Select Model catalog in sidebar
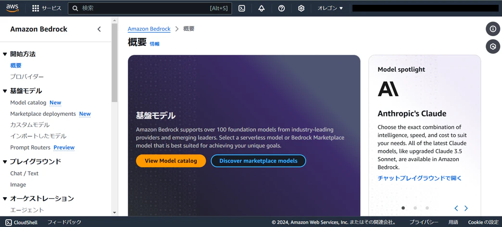The width and height of the screenshot is (502, 227). point(28,103)
